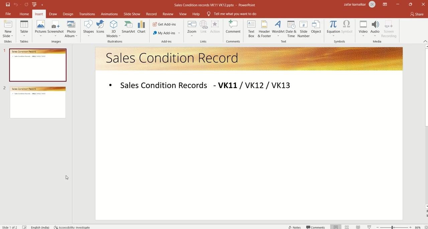
Task: Click the Screenshot tool
Action: click(x=56, y=28)
